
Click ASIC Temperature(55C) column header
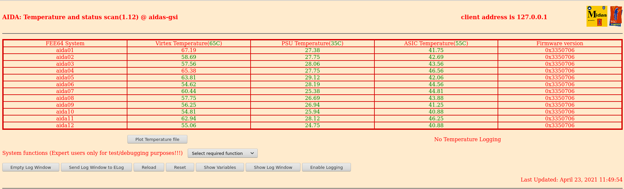[436, 43]
